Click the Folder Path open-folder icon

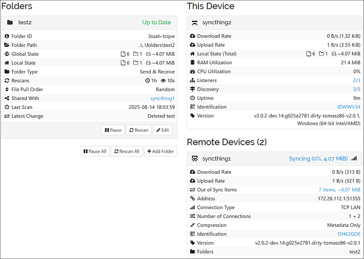click(x=7, y=45)
